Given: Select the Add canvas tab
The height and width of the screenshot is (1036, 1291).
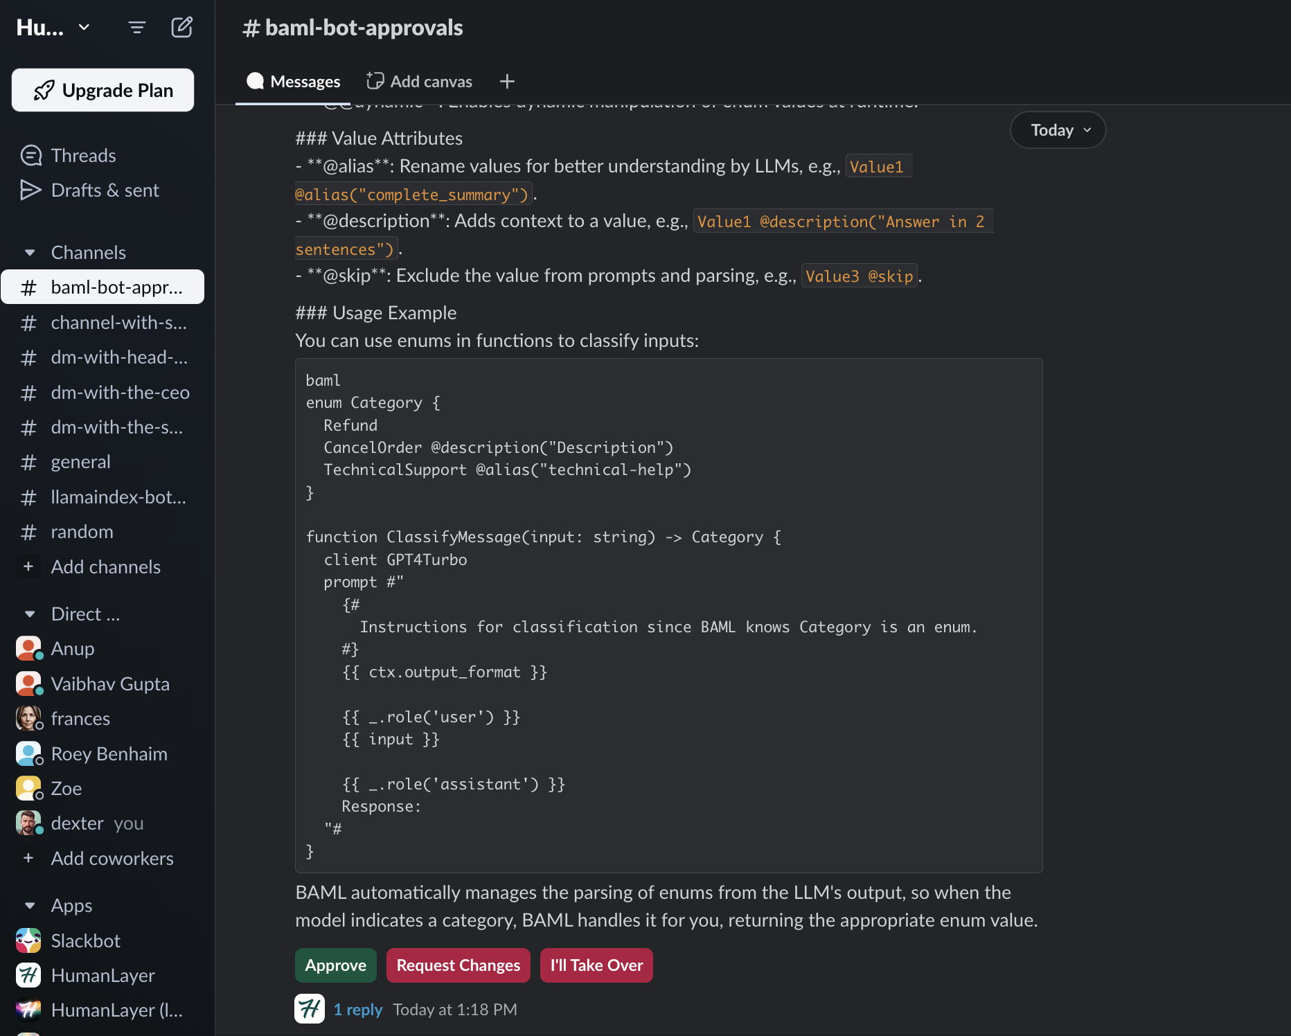Looking at the screenshot, I should (x=420, y=82).
